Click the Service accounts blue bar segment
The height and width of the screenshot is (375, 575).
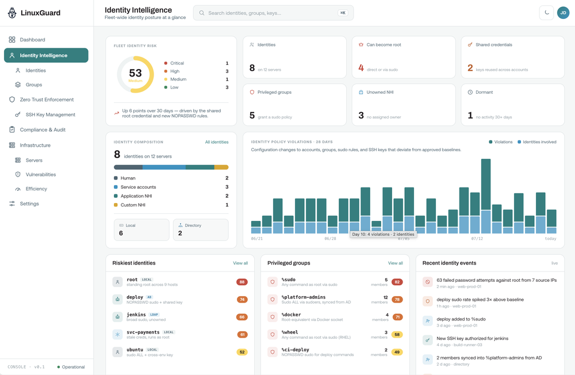[164, 167]
